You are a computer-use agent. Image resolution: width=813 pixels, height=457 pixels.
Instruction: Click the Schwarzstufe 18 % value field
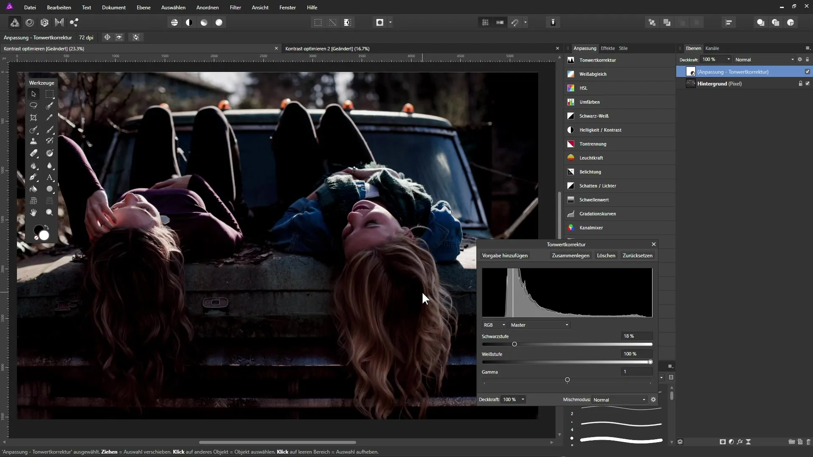[x=637, y=336]
